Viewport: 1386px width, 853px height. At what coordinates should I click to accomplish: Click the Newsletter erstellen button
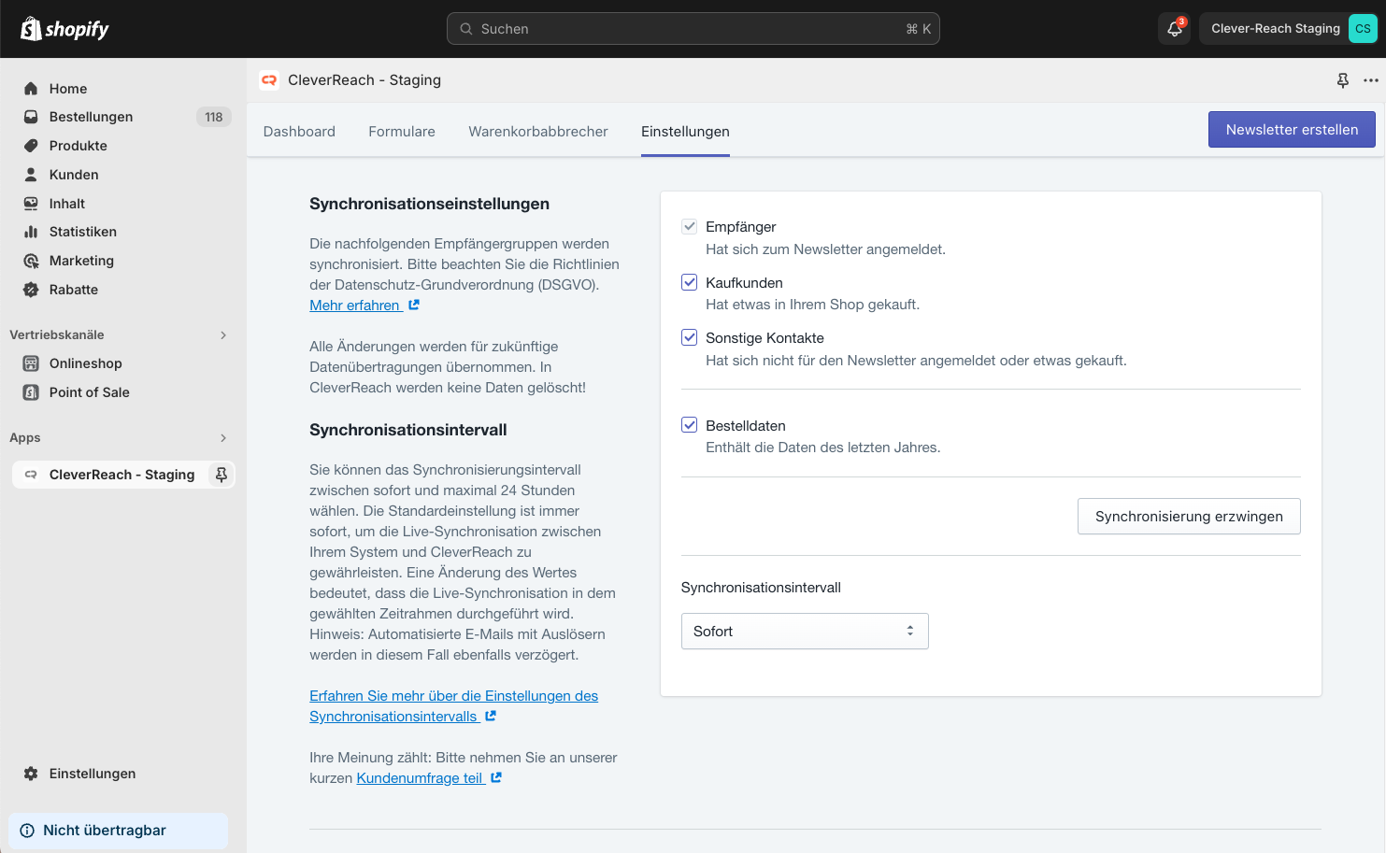click(x=1292, y=130)
